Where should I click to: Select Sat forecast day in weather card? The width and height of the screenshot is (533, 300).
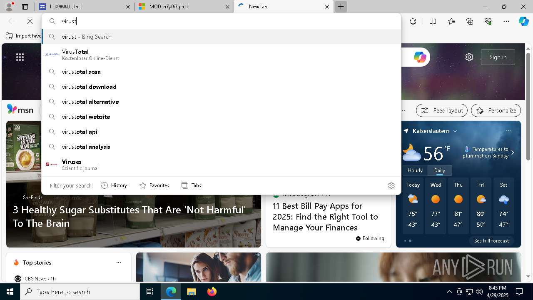click(503, 206)
